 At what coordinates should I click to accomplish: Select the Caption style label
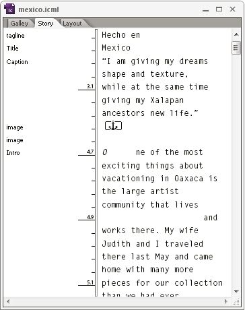point(17,62)
